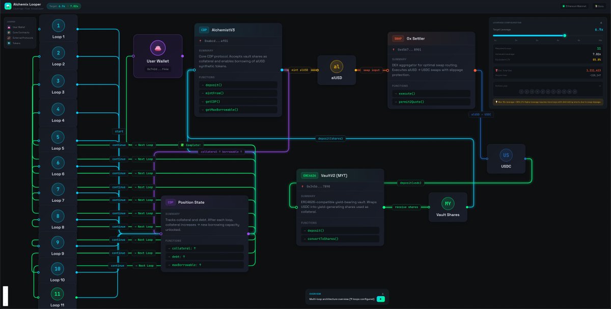Open the Docs link
The image size is (611, 309).
[x=598, y=6]
